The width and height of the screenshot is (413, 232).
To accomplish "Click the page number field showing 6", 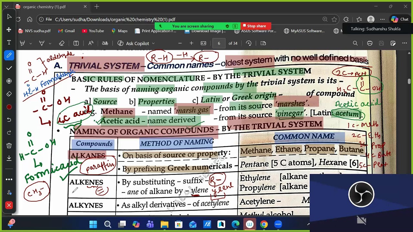I will [x=219, y=43].
